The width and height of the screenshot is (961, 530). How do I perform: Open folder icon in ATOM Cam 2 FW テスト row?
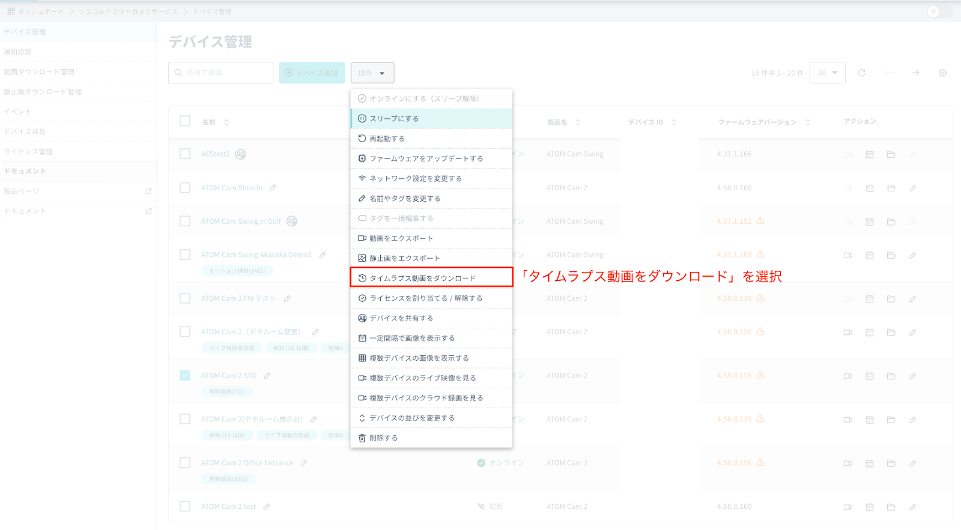coord(891,299)
